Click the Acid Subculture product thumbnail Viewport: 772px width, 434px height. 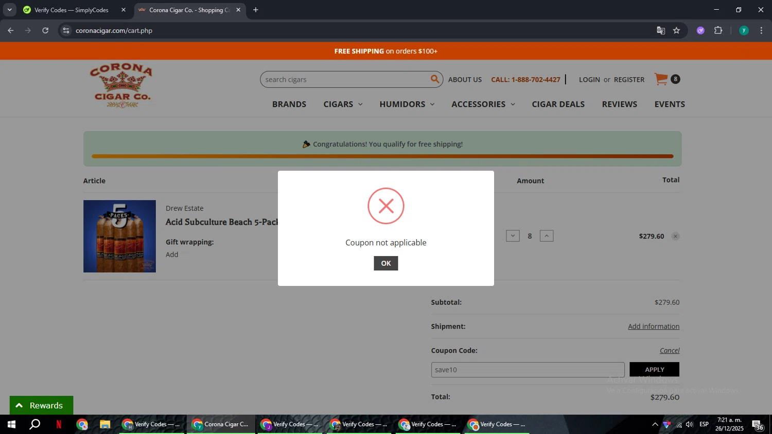tap(119, 236)
